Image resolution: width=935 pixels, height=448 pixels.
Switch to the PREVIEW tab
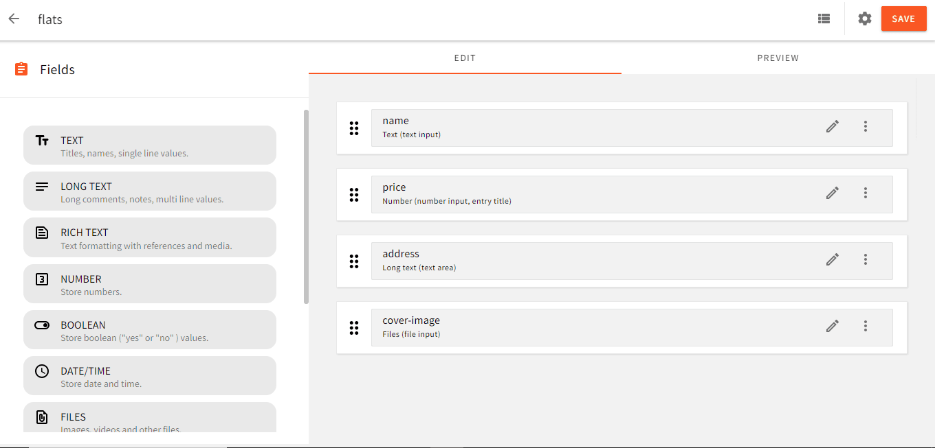click(778, 58)
